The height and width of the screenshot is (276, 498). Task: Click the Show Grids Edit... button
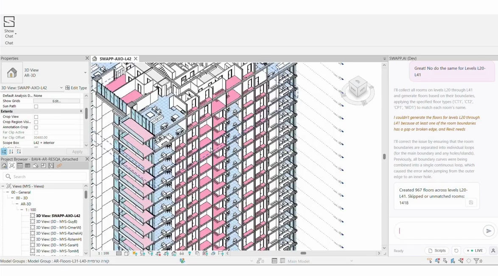(x=56, y=101)
